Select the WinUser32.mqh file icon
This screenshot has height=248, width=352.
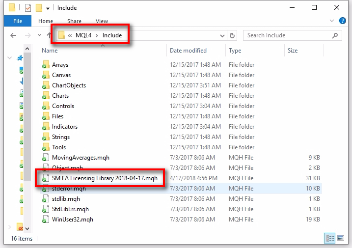(46, 220)
